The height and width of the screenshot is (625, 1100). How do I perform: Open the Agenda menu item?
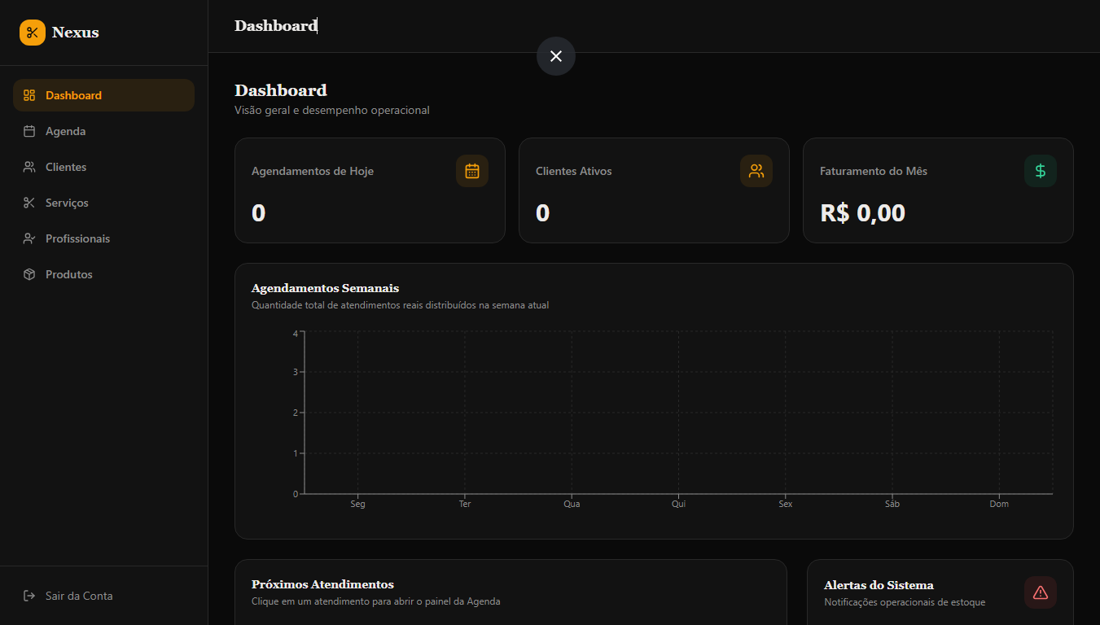tap(103, 131)
